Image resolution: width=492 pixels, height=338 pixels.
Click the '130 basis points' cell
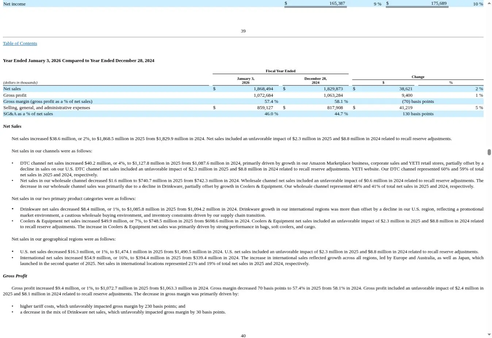tap(418, 114)
